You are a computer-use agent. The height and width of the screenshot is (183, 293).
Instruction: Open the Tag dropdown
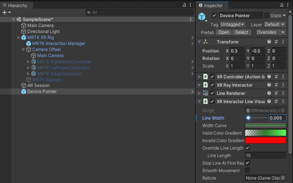click(x=233, y=25)
